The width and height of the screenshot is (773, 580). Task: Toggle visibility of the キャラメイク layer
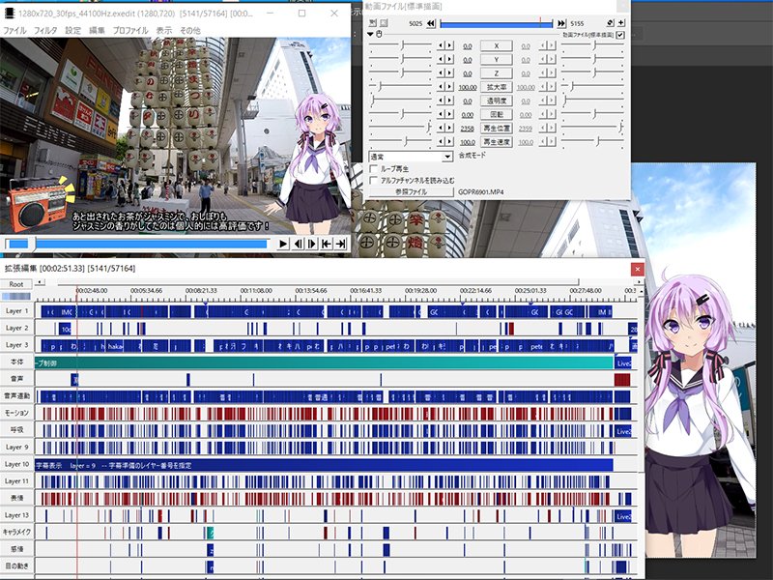16,533
